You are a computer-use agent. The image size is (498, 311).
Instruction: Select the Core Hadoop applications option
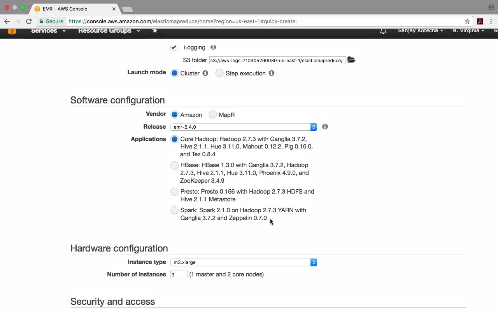[x=174, y=139]
